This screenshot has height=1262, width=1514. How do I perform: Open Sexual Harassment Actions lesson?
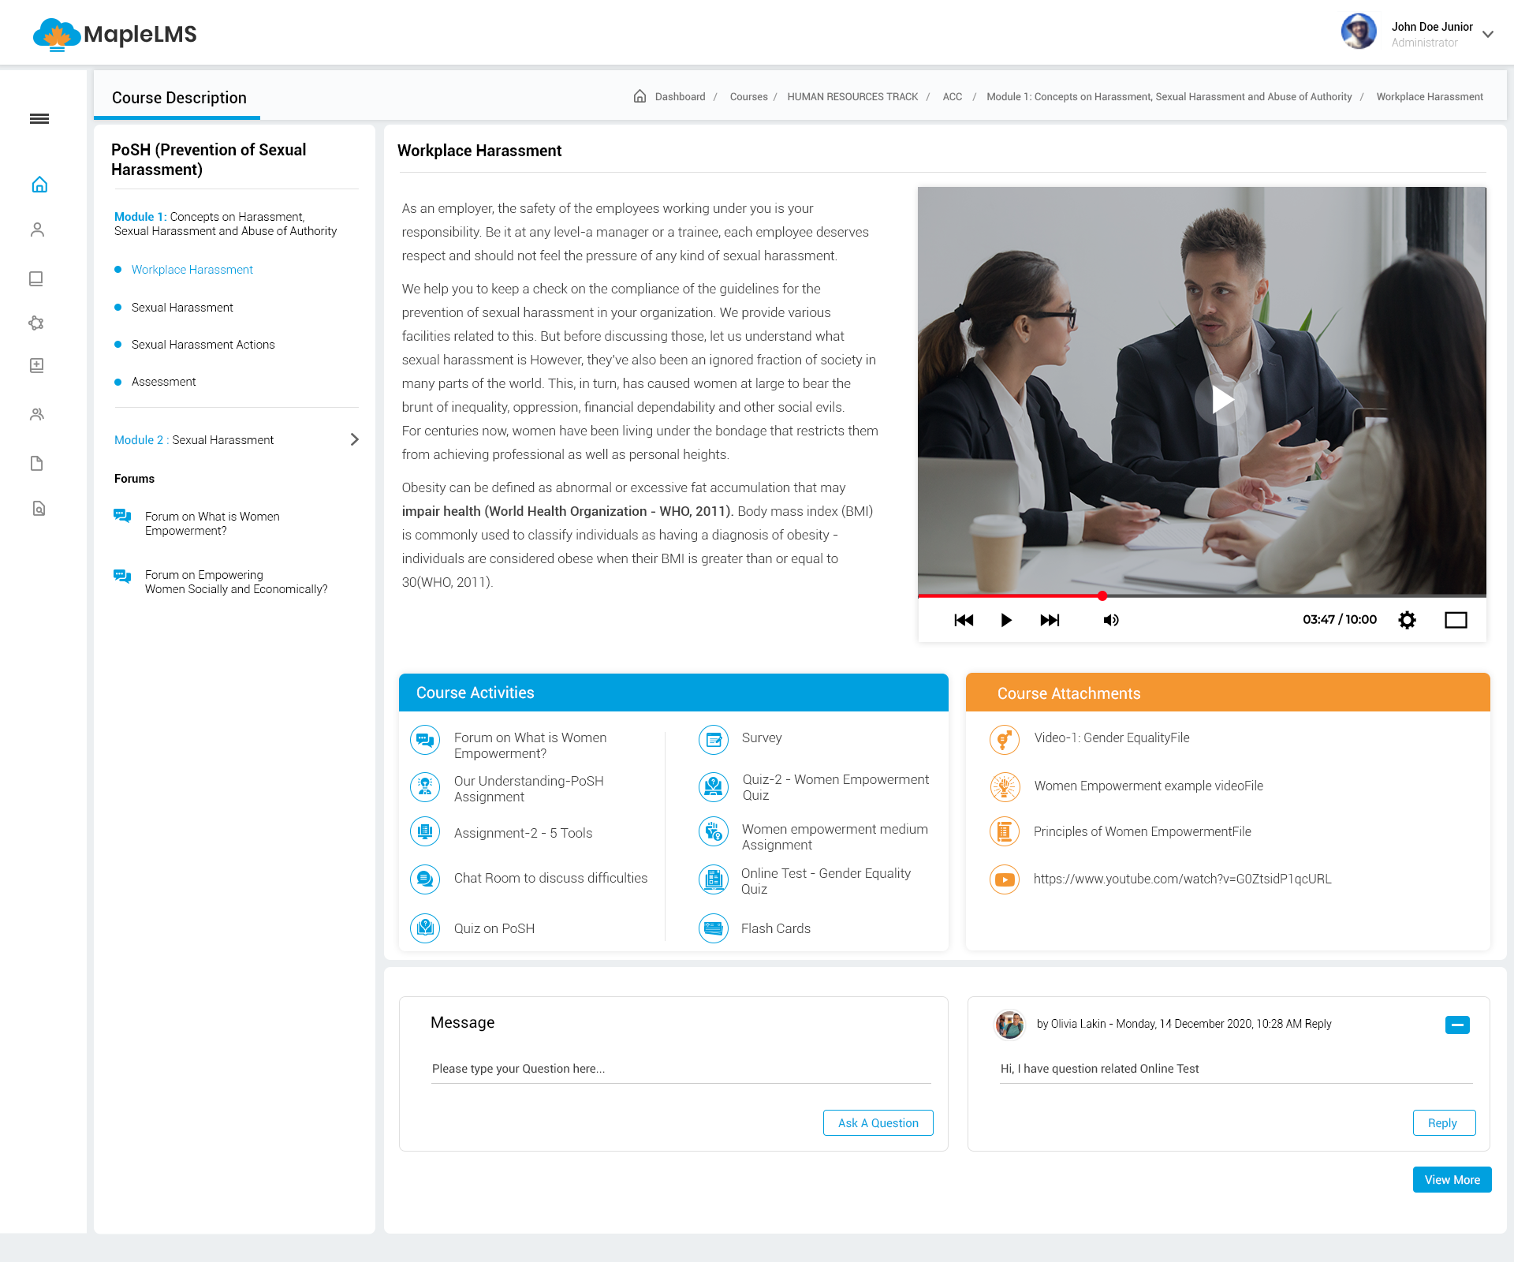[x=203, y=345]
